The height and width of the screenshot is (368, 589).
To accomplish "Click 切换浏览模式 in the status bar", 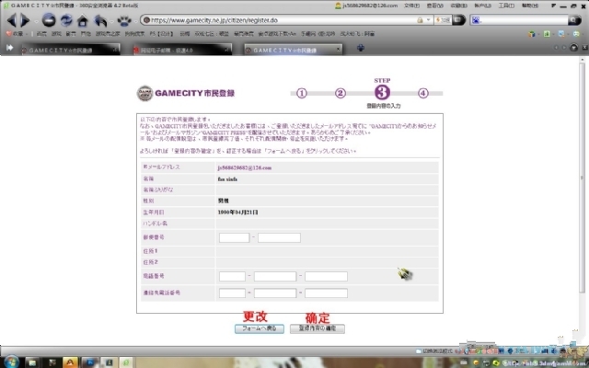I will point(434,351).
